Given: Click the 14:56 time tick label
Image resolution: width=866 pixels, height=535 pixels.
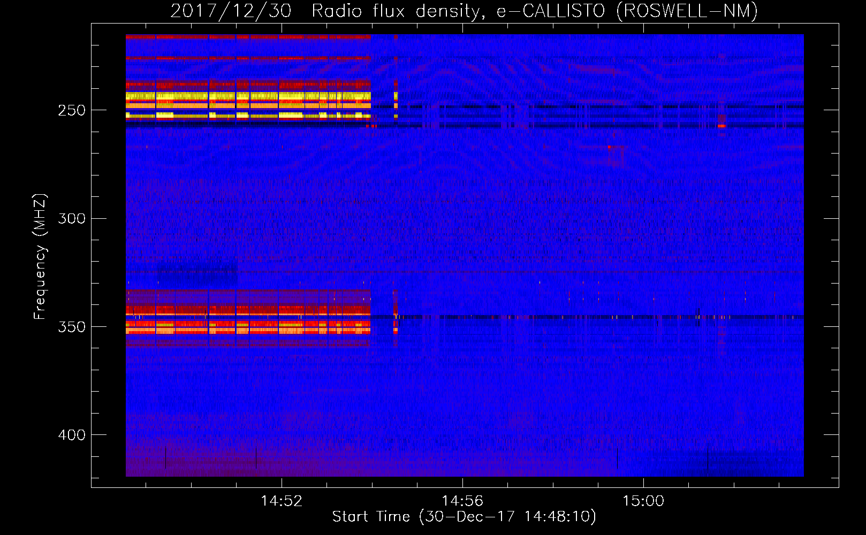Looking at the screenshot, I should pos(462,501).
